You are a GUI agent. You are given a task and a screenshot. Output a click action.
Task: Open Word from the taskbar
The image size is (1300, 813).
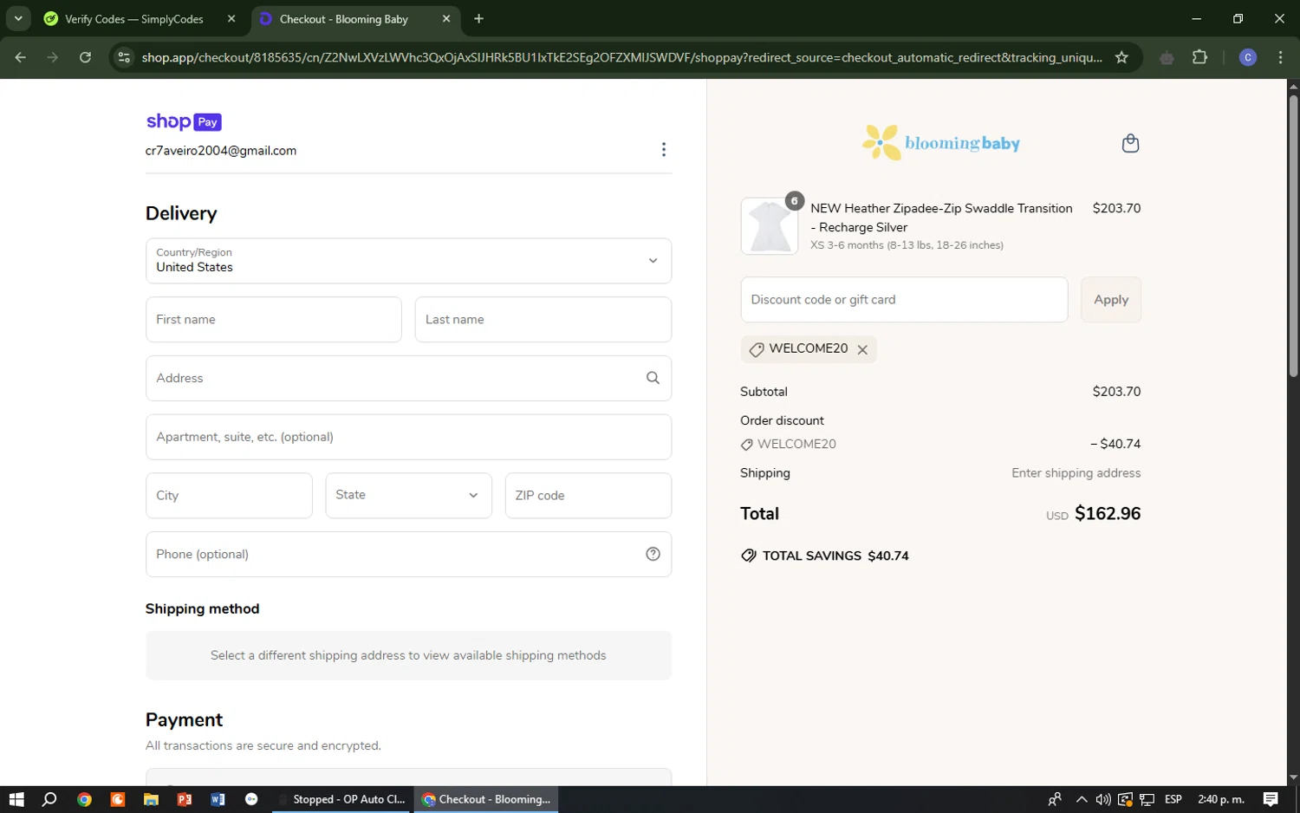218,799
